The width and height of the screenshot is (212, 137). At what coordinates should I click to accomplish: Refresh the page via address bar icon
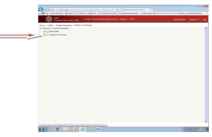point(118,10)
